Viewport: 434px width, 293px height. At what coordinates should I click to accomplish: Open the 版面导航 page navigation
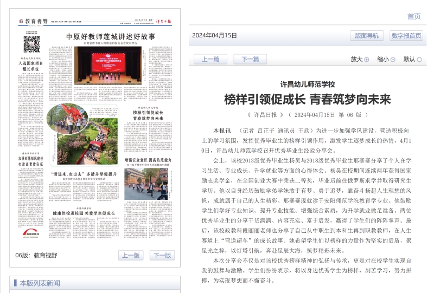tap(366, 36)
